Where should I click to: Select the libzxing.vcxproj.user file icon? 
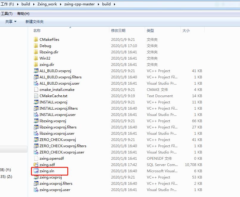(36, 134)
